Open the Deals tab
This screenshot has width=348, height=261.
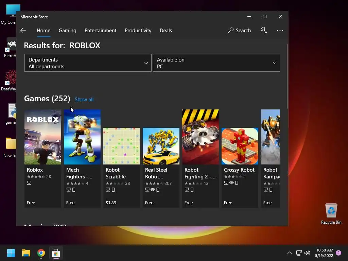(x=166, y=30)
